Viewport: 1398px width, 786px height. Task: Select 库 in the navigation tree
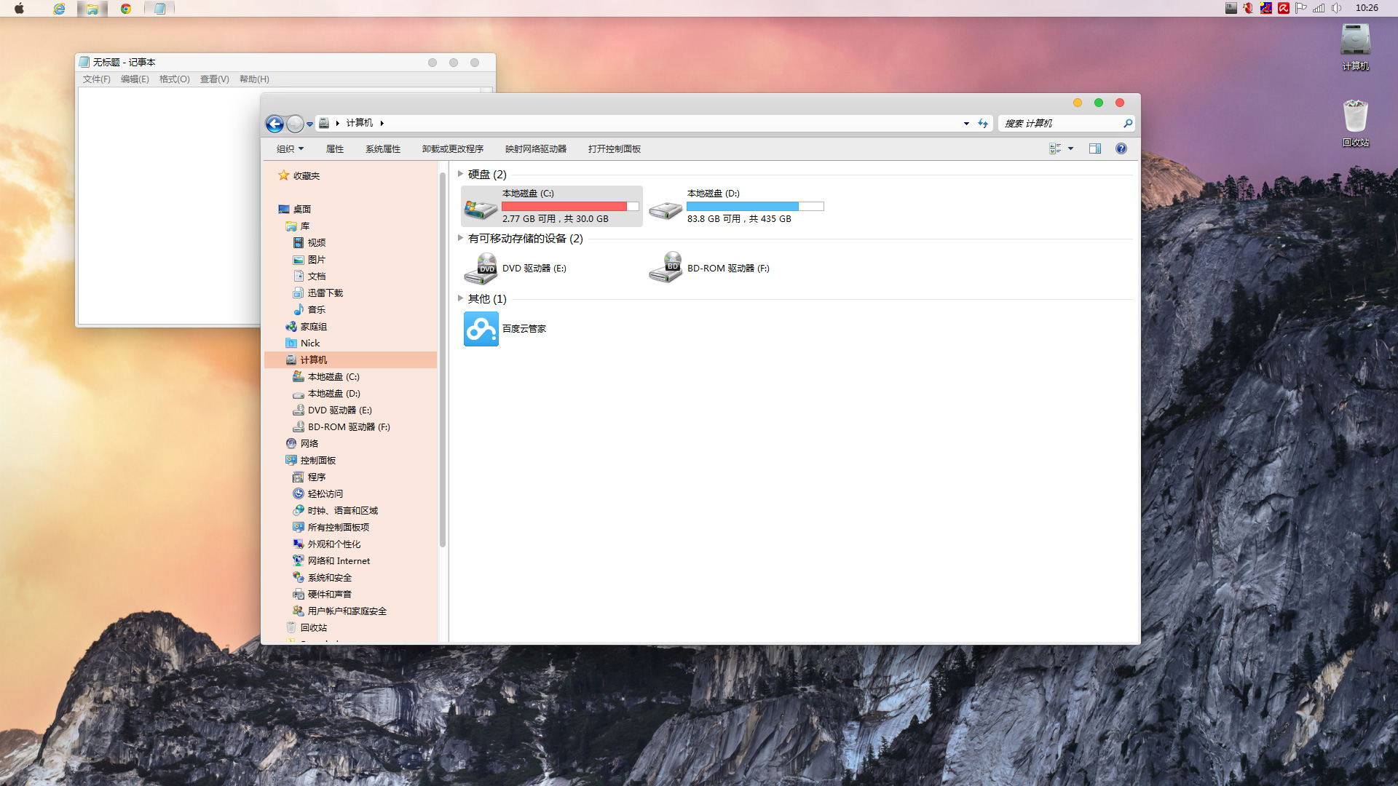click(x=298, y=226)
